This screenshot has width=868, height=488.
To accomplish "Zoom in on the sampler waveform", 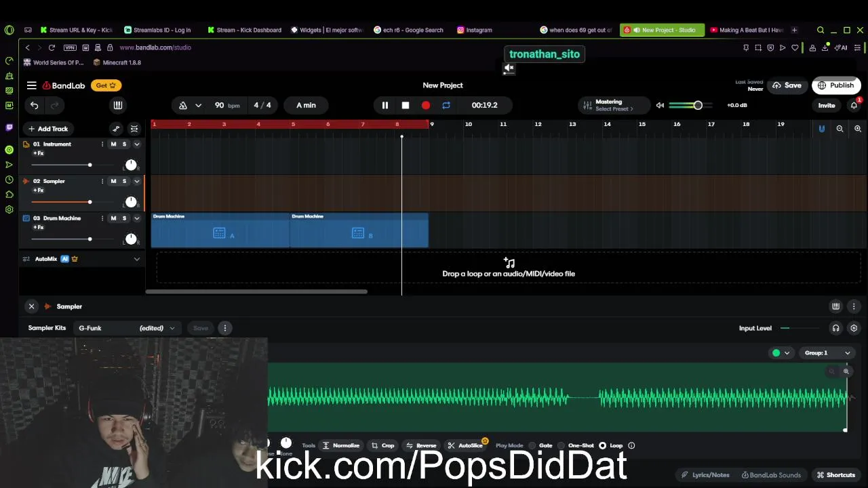I will point(846,371).
